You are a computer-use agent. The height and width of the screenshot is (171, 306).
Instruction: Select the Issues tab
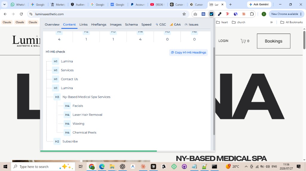click(x=192, y=24)
